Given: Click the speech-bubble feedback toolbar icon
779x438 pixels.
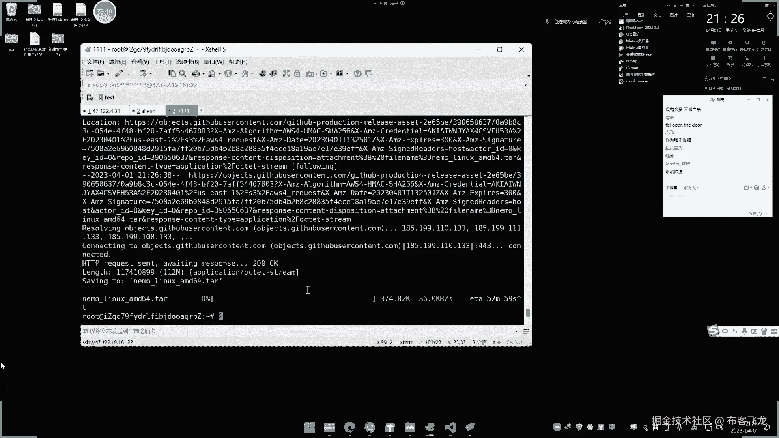Looking at the screenshot, I should coord(368,73).
